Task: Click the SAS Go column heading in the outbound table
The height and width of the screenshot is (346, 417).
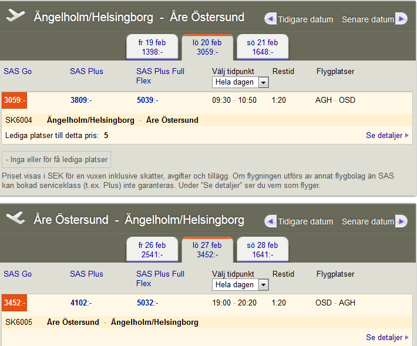Action: click(x=18, y=72)
